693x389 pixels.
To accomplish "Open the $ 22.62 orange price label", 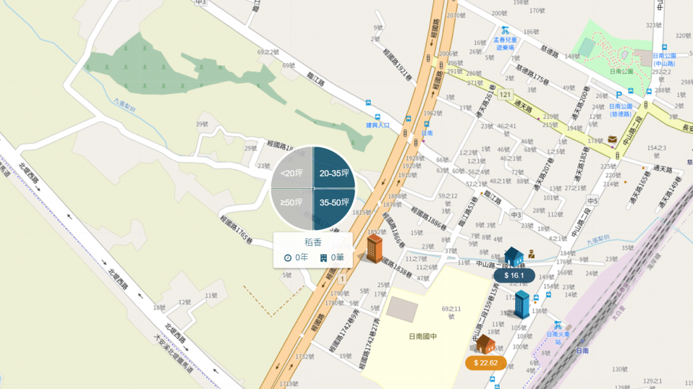I will coord(486,363).
